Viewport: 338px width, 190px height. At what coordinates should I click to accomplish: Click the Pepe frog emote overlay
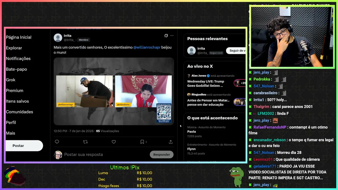(236, 177)
